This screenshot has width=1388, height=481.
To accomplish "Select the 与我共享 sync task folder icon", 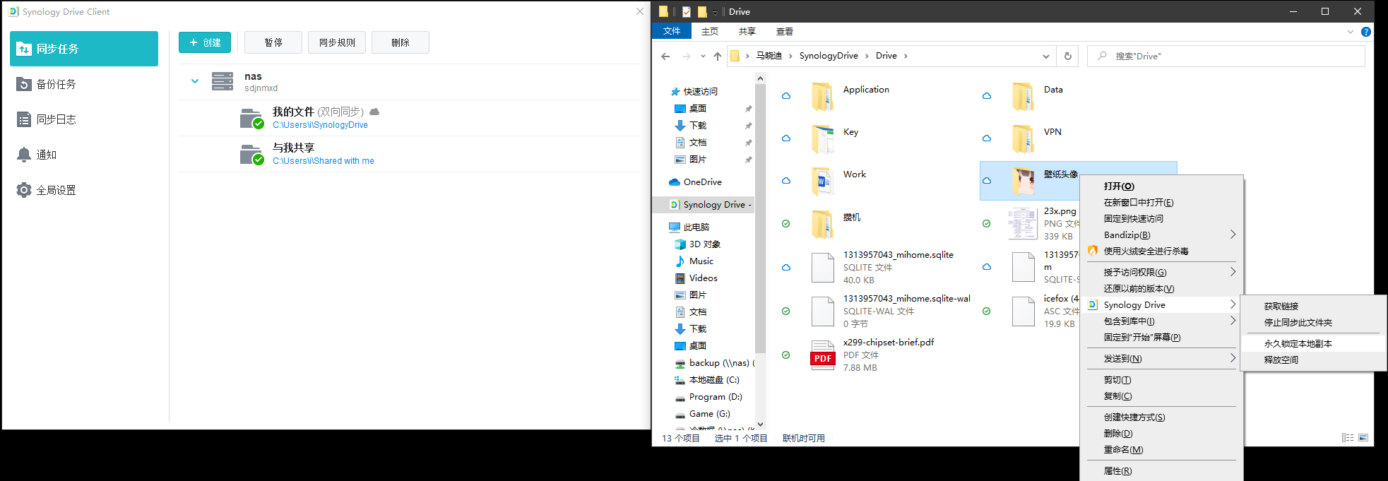I will click(251, 154).
